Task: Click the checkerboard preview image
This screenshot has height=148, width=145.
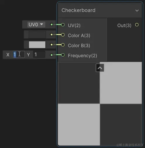Action: [100, 104]
